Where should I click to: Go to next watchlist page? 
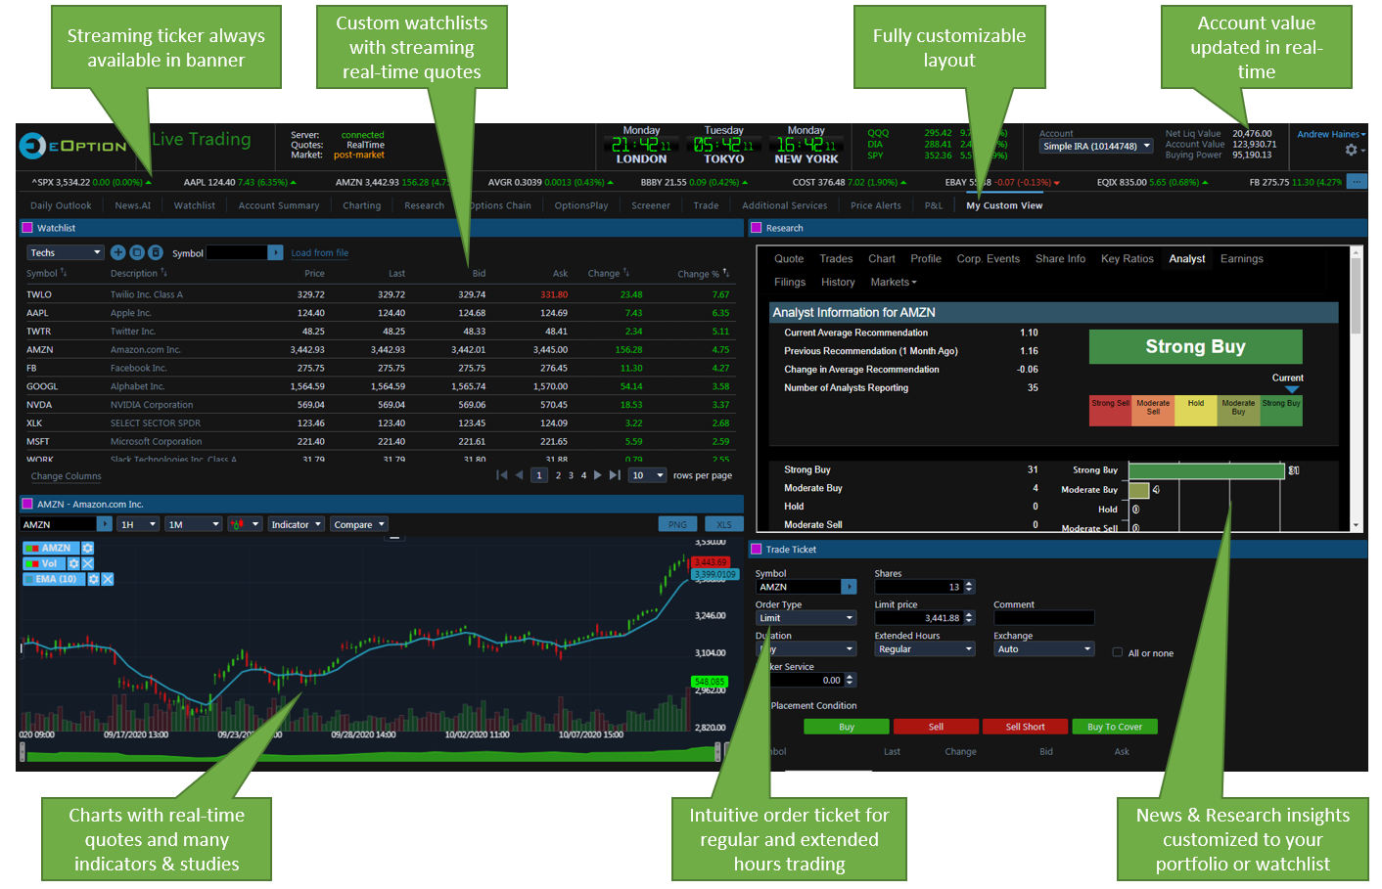[598, 475]
